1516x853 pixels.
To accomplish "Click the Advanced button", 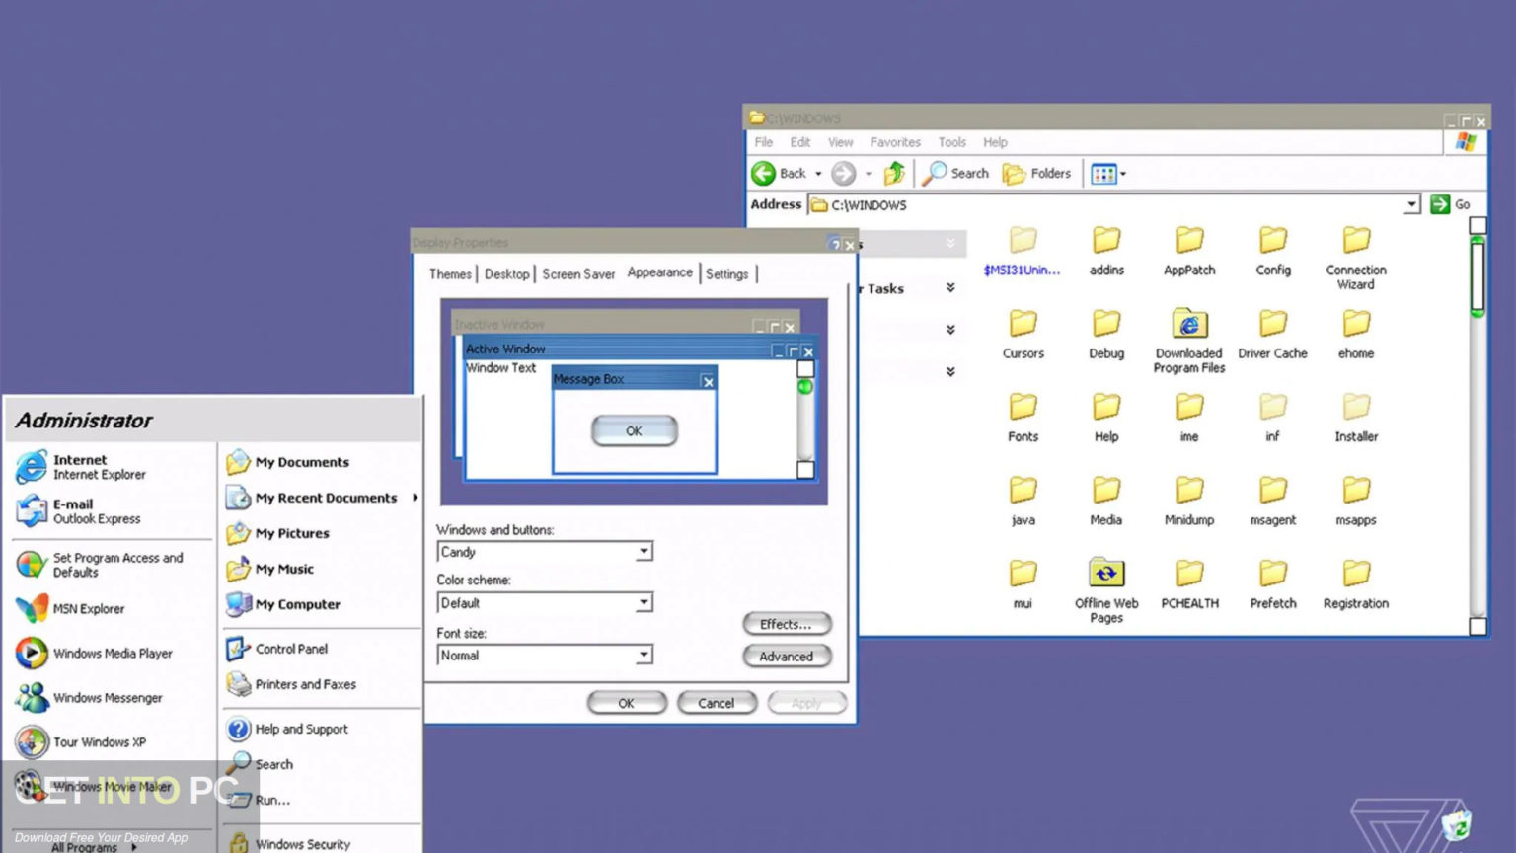I will [787, 656].
